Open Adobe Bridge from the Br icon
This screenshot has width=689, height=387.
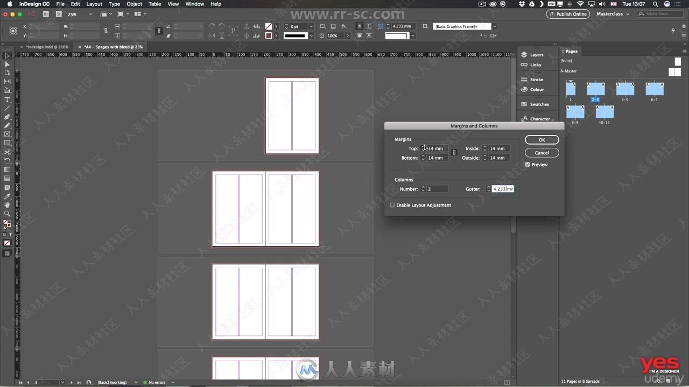coord(46,14)
